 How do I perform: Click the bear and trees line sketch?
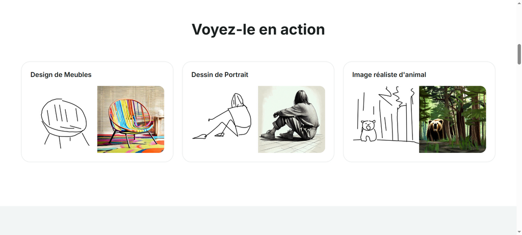click(x=385, y=115)
